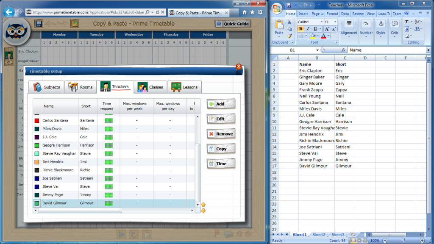Click time request grid for Carlos Santana
Image resolution: width=434 pixels, height=244 pixels.
pyautogui.click(x=109, y=121)
